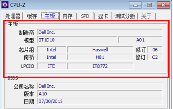Click the 模型 label
The height and width of the screenshot is (109, 173).
(29, 40)
